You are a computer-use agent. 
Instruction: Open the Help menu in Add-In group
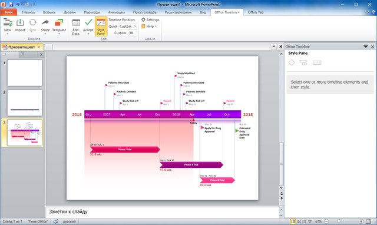149,27
